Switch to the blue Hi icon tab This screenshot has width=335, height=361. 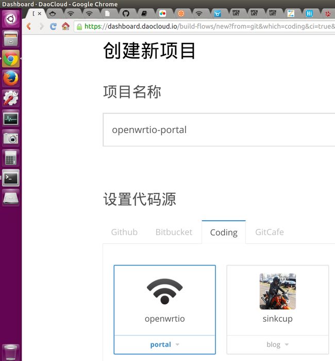309,13
